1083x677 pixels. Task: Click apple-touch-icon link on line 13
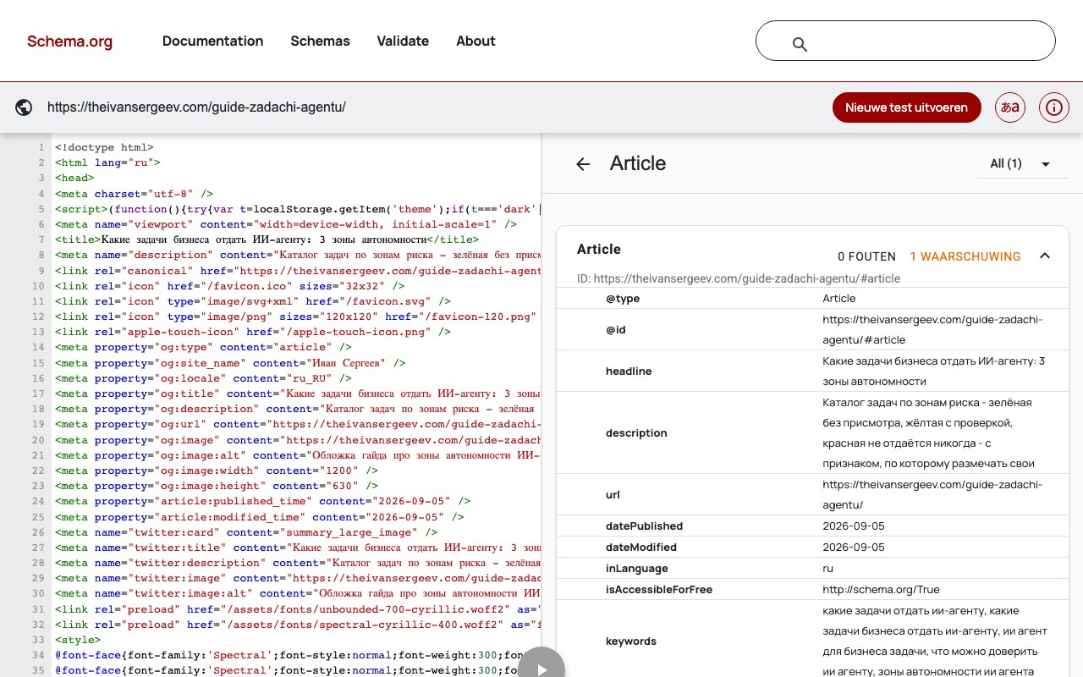(253, 332)
